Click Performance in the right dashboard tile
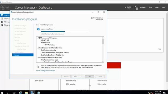 (x=102, y=81)
